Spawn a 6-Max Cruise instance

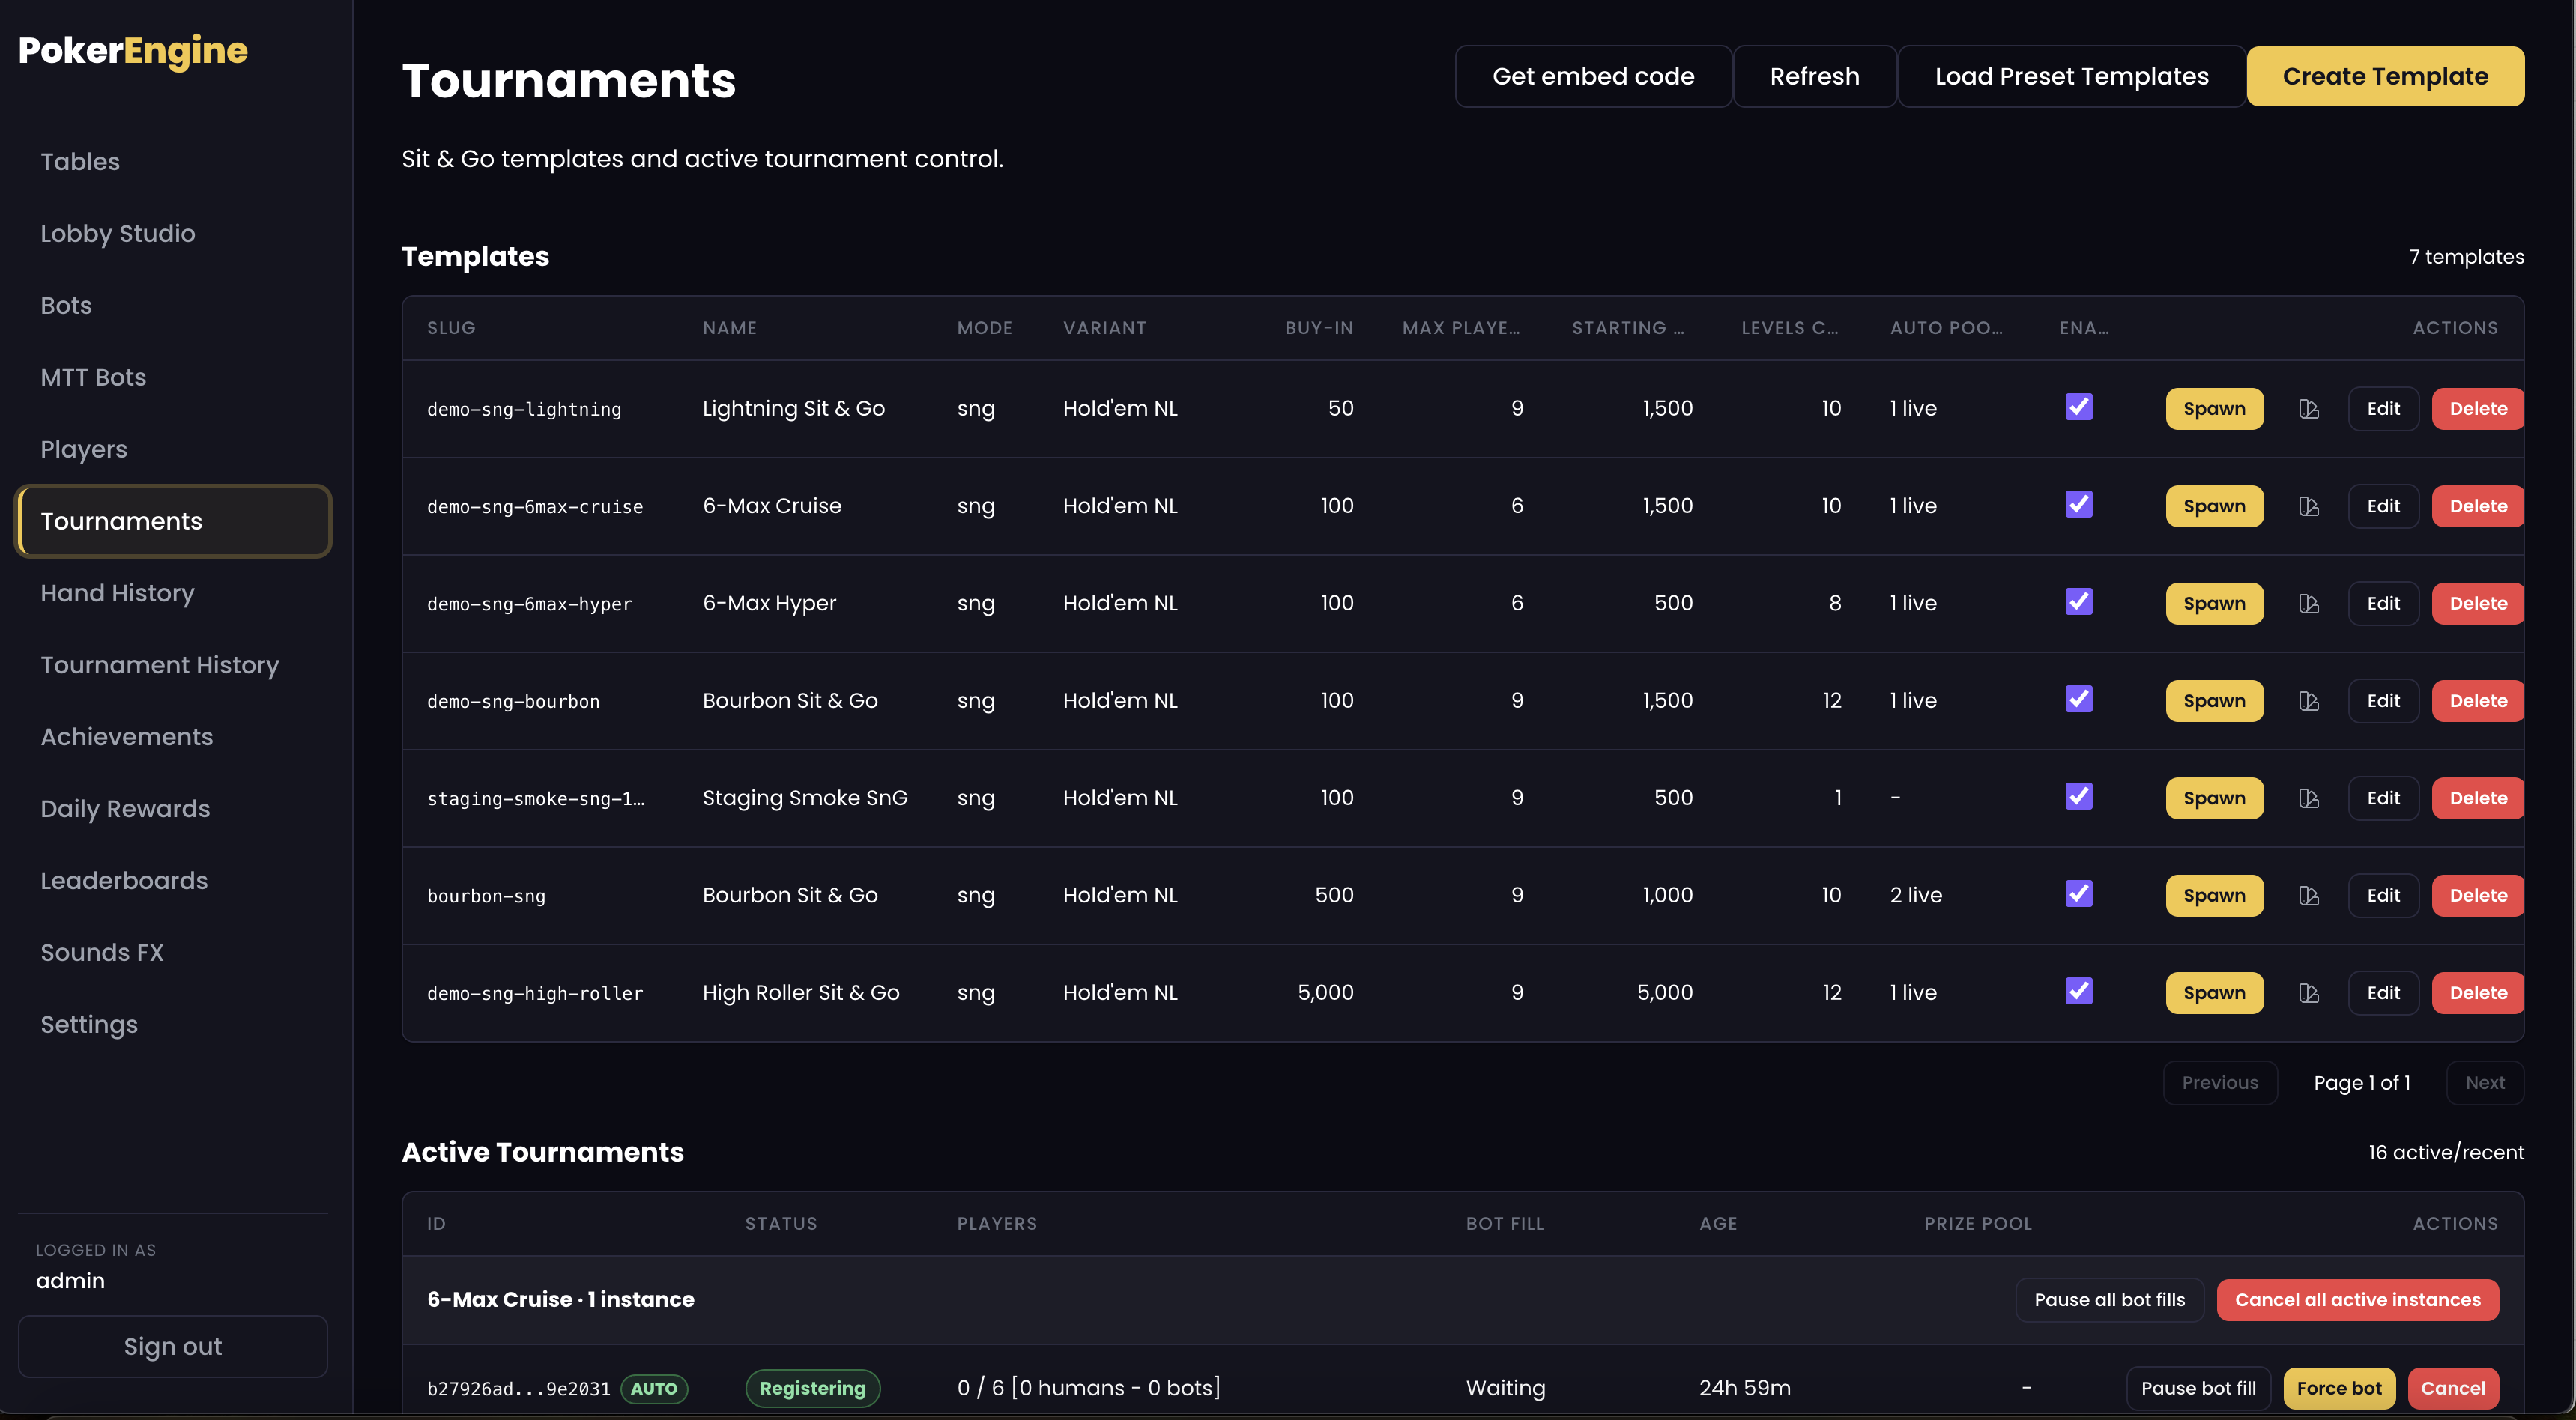point(2214,506)
